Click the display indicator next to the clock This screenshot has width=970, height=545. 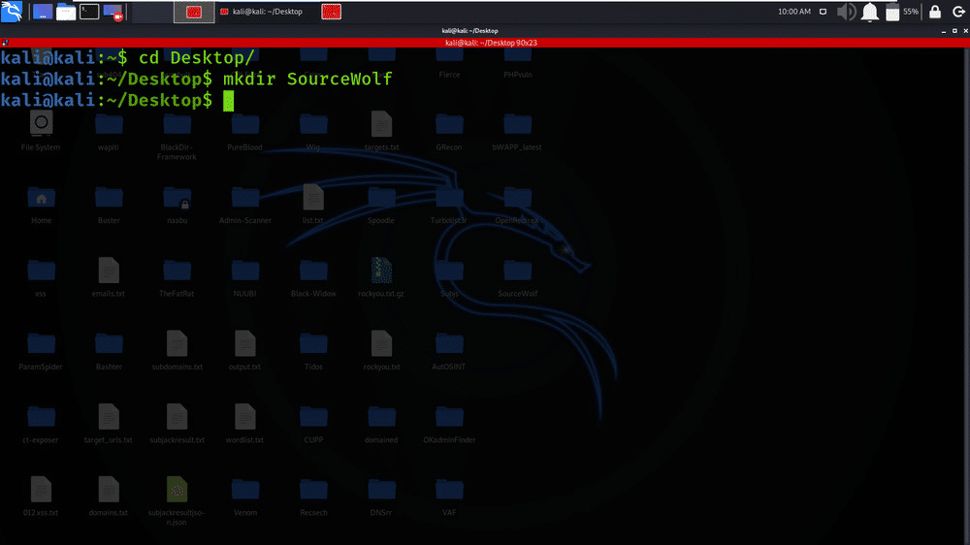coord(823,12)
